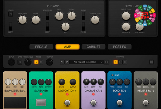Screen dimensions: 161x109
Task: Stomp the Echo EC-1 footswitch
Action: (x=119, y=103)
